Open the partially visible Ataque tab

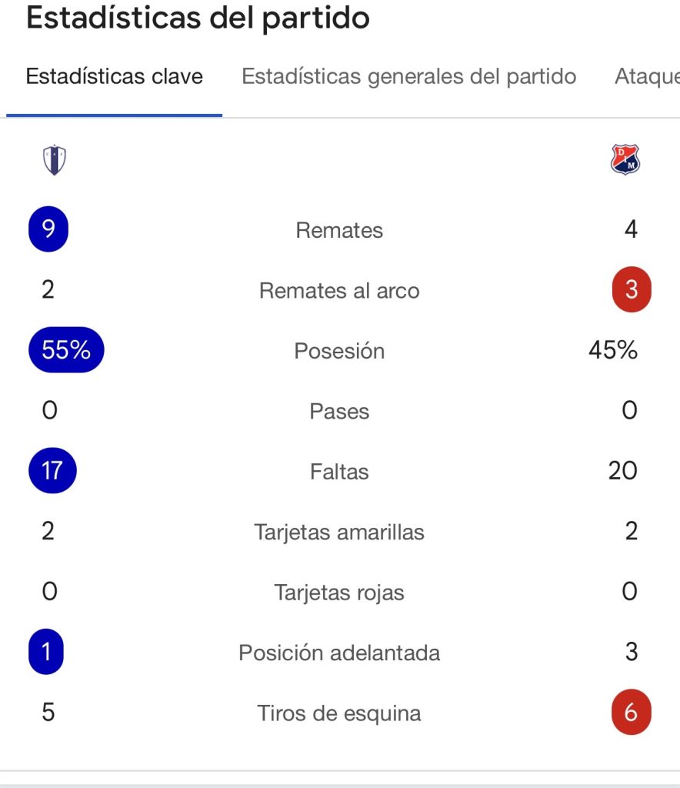pos(646,77)
